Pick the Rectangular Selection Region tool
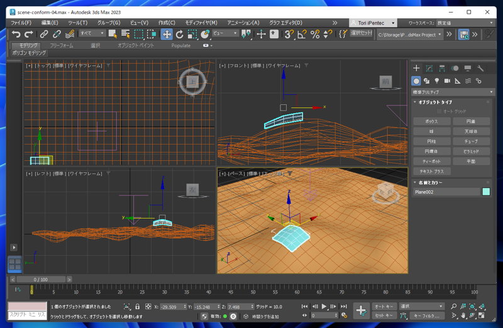503x328 pixels. coord(138,34)
